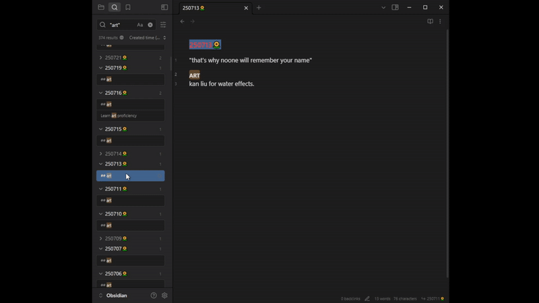Open the Obsidian vault switcher

point(113,296)
